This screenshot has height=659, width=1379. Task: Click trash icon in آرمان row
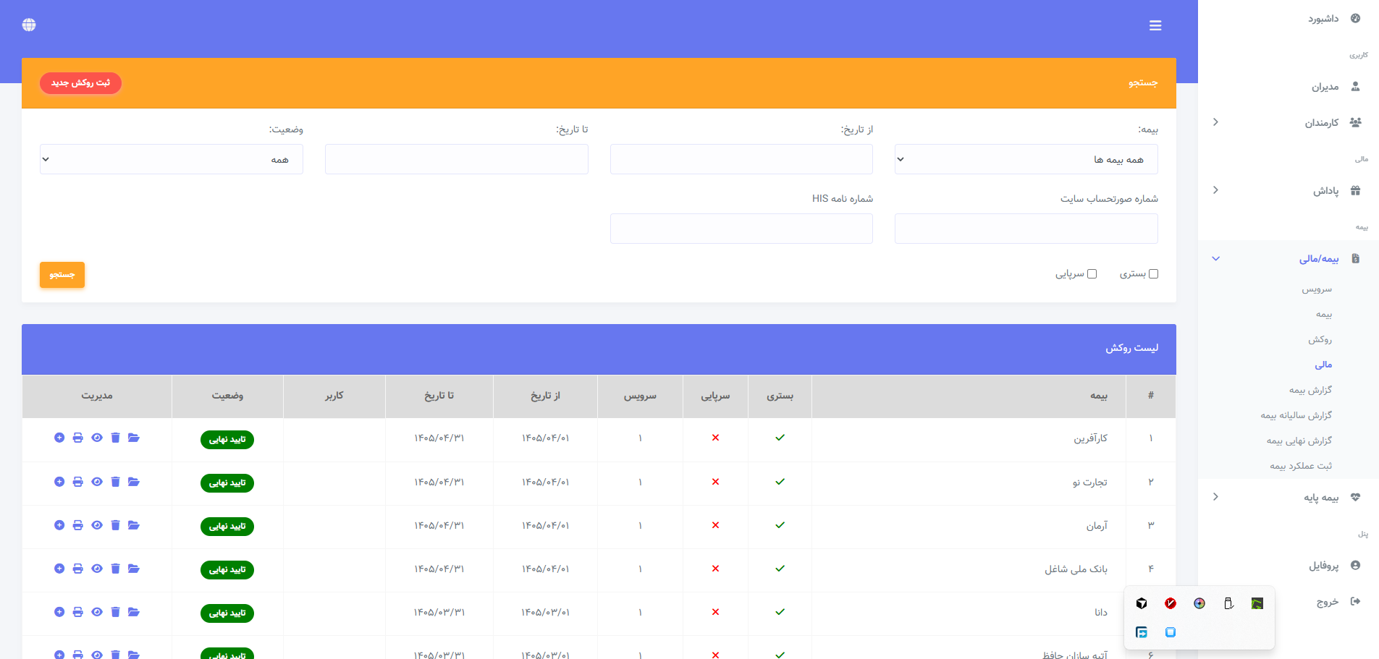[x=115, y=525]
